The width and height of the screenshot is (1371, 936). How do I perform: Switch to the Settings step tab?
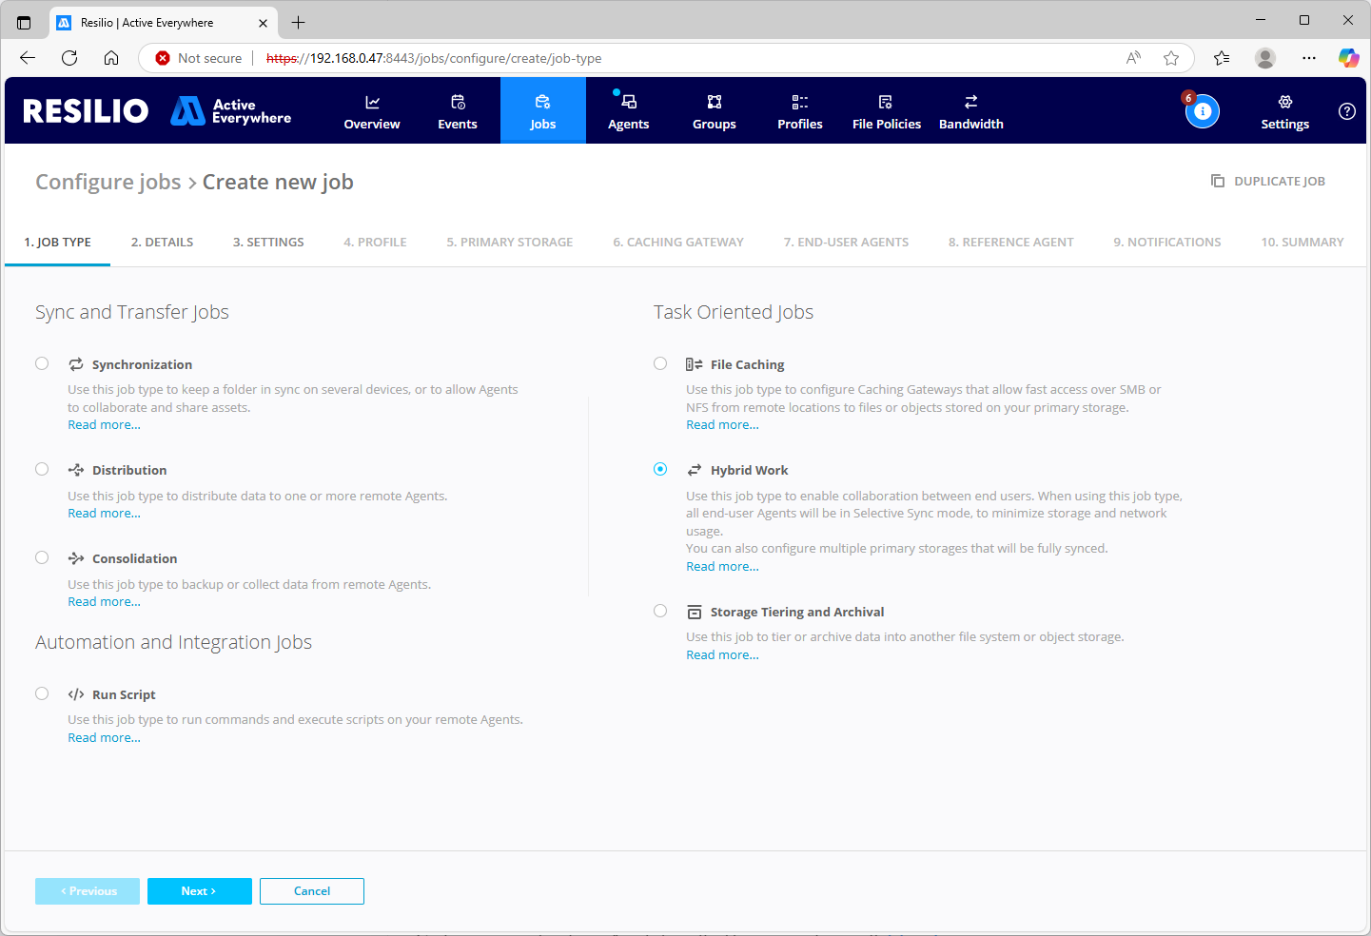(x=267, y=242)
